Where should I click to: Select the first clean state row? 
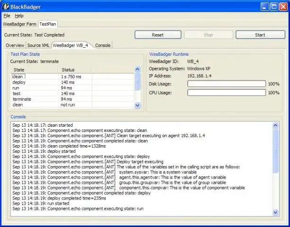(x=73, y=77)
